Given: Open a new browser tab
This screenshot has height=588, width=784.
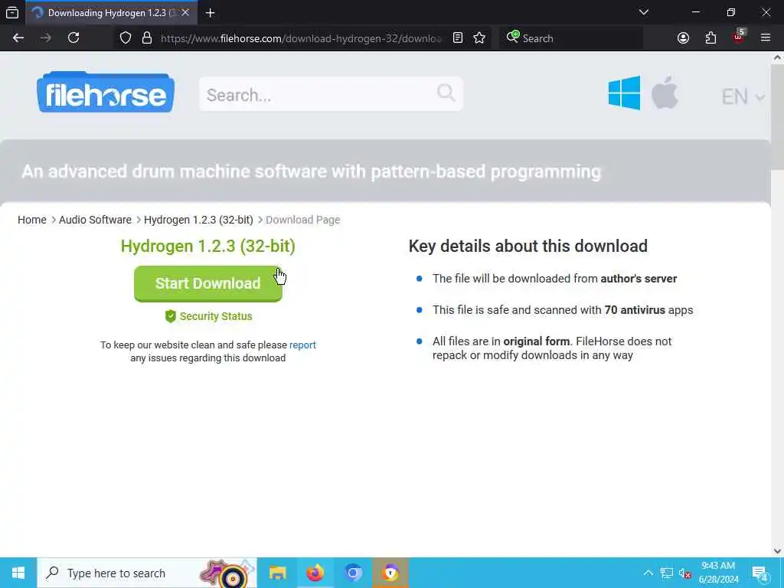Looking at the screenshot, I should click(x=210, y=13).
